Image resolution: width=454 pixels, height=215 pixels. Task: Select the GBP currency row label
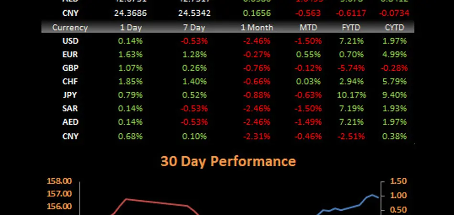70,68
